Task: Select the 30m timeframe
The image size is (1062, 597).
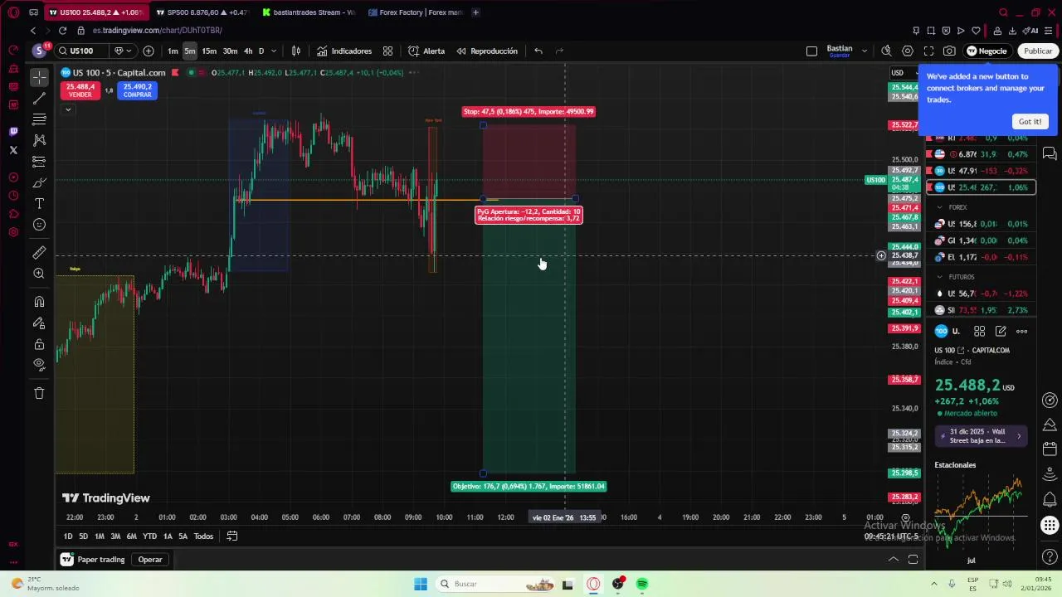Action: (x=230, y=51)
